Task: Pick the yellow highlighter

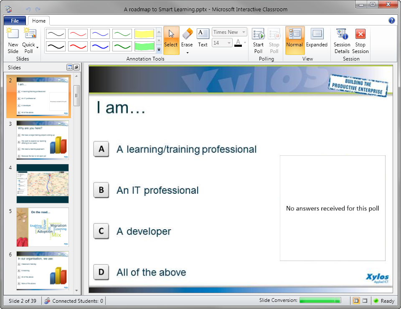Action: (144, 34)
